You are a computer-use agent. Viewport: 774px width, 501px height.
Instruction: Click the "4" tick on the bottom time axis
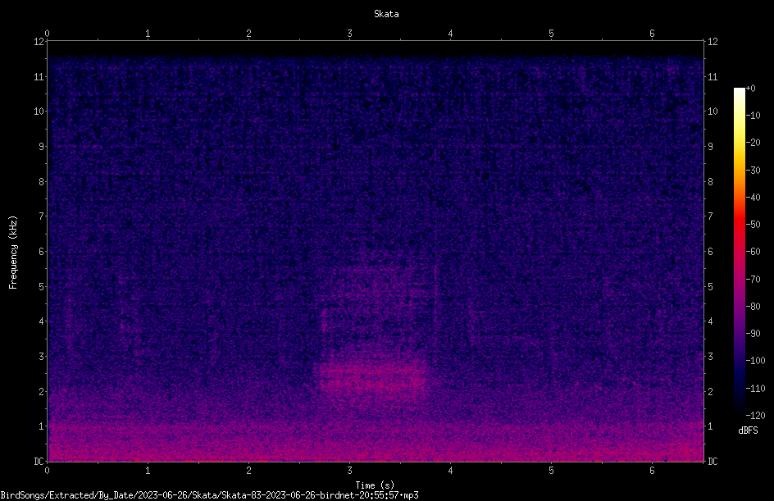450,471
